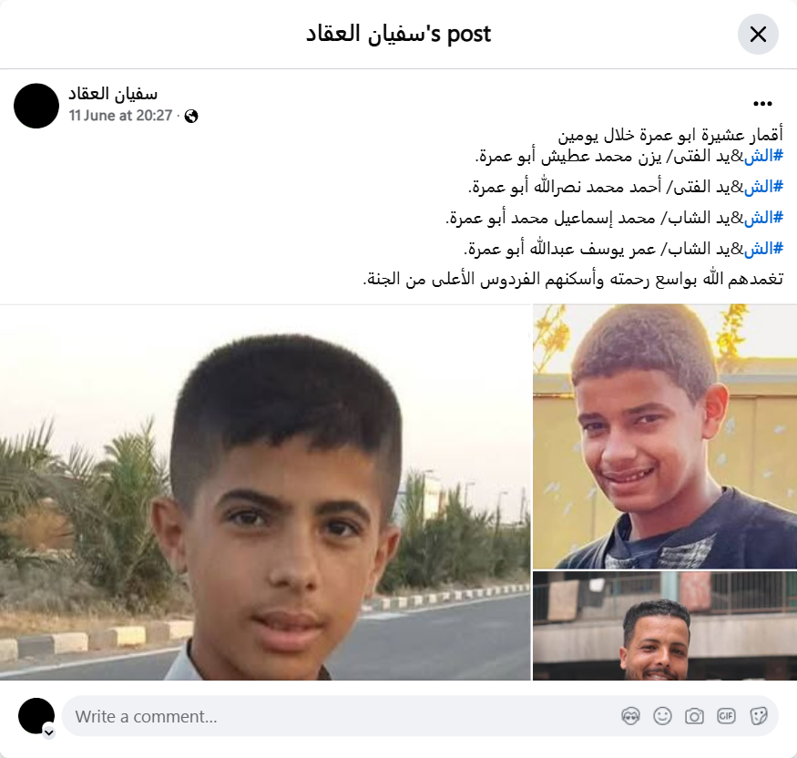This screenshot has width=797, height=758.
Task: Open the post author's profile picture
Action: [x=36, y=106]
